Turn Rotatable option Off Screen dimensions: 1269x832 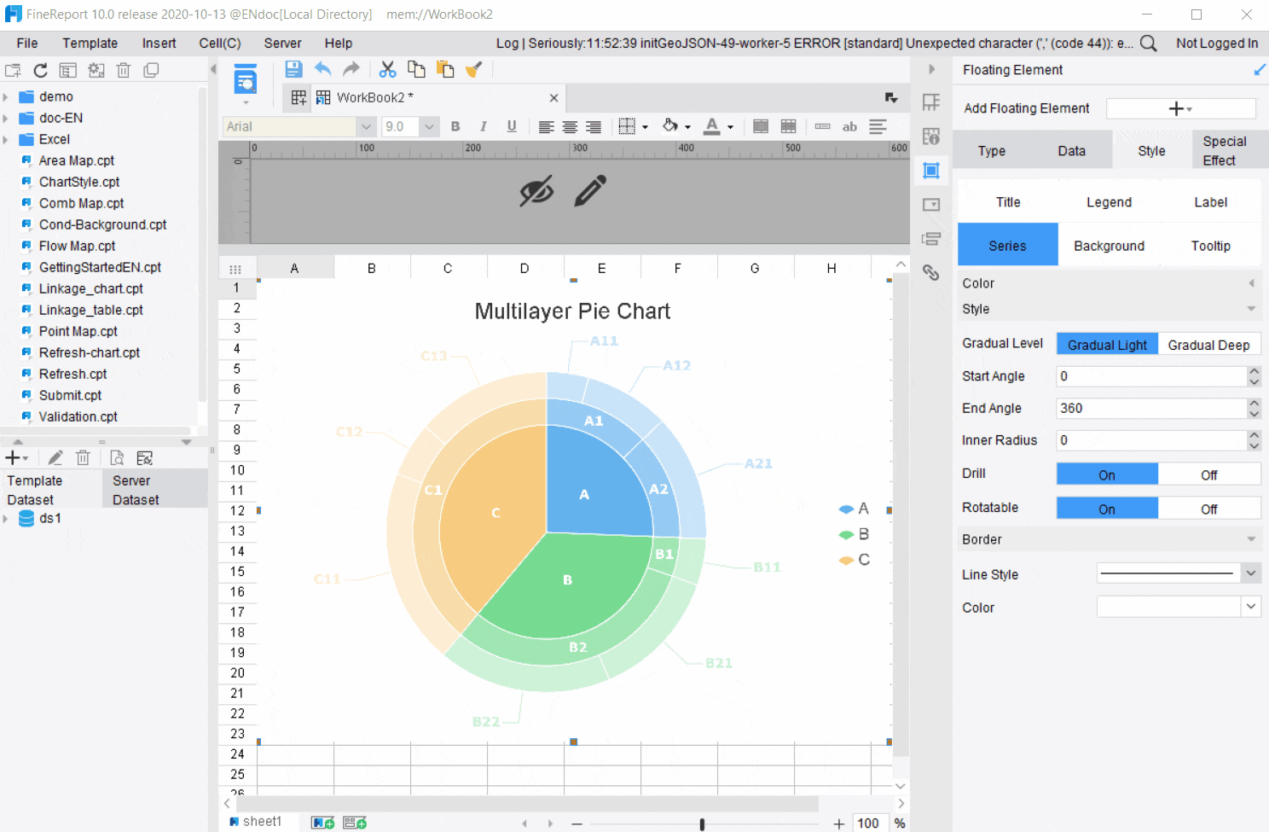1208,509
